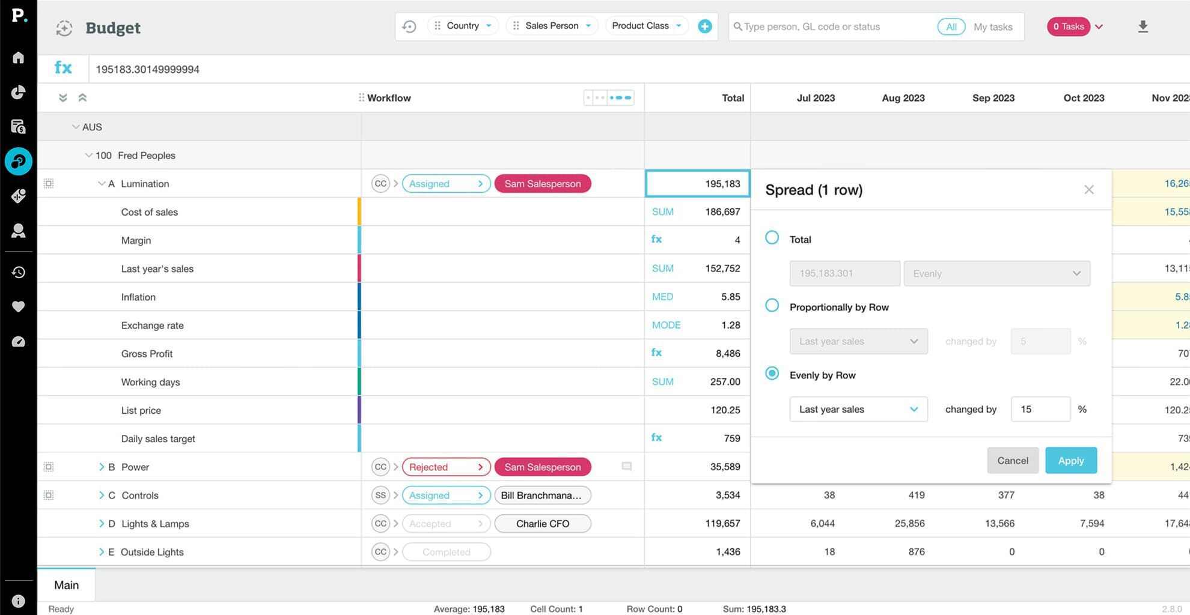Screen dimensions: 1190x615
Task: Select the Total radio option
Action: point(772,238)
